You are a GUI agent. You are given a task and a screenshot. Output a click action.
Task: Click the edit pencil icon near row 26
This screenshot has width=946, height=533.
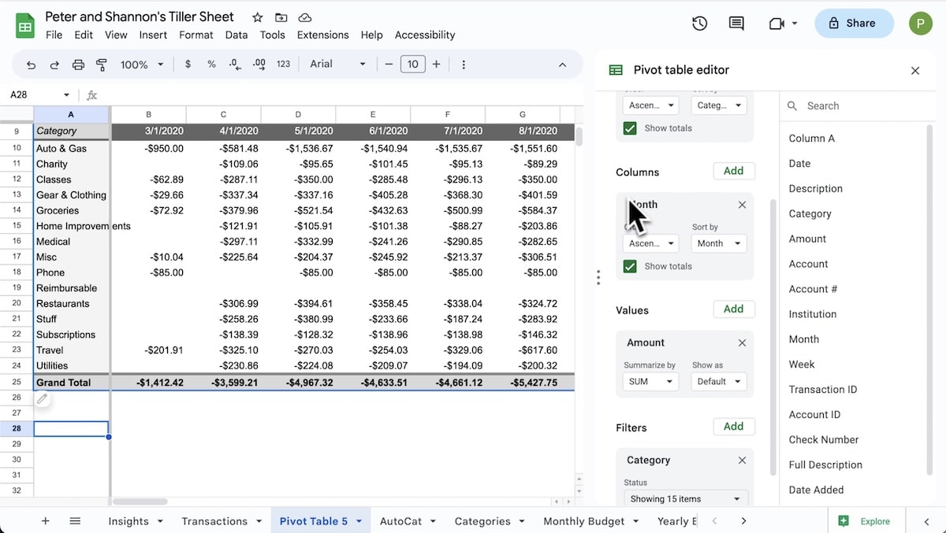[43, 399]
